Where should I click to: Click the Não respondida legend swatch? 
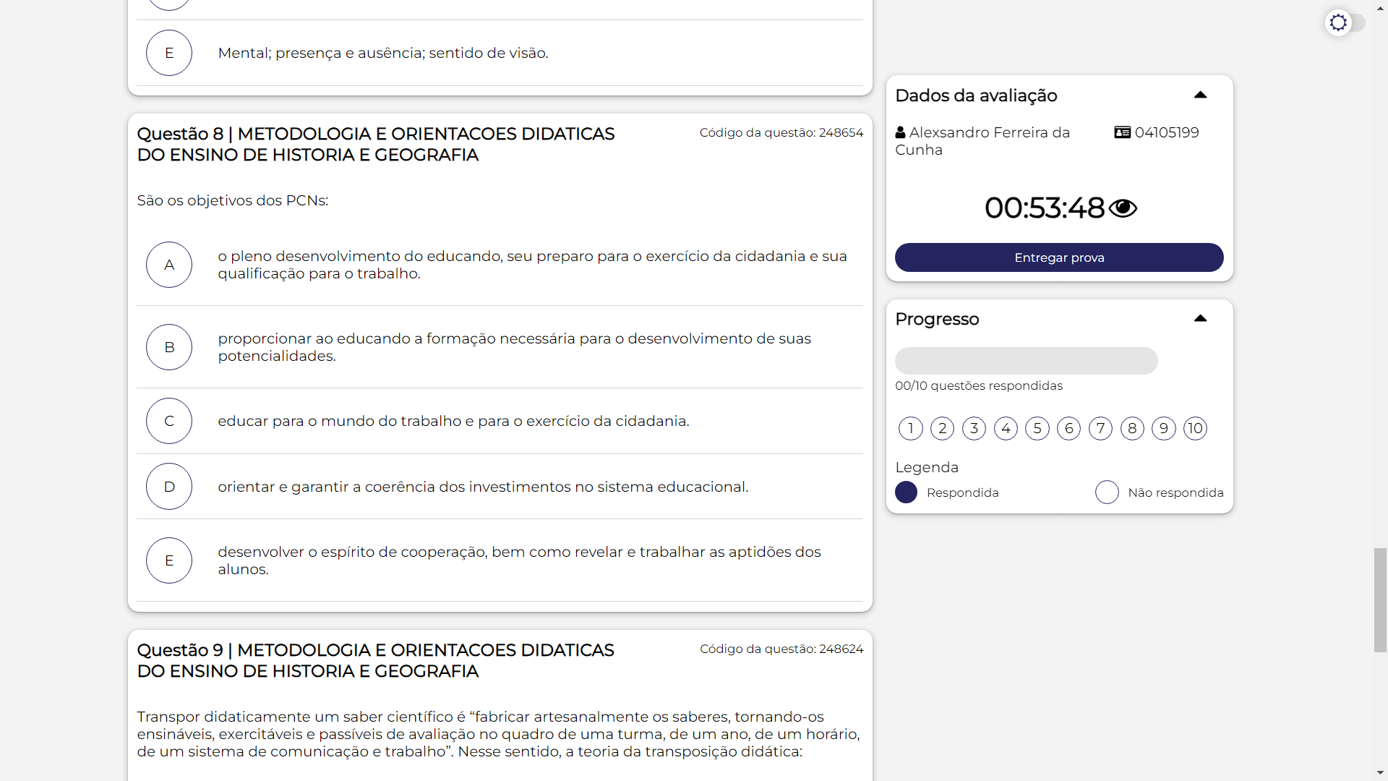point(1107,492)
